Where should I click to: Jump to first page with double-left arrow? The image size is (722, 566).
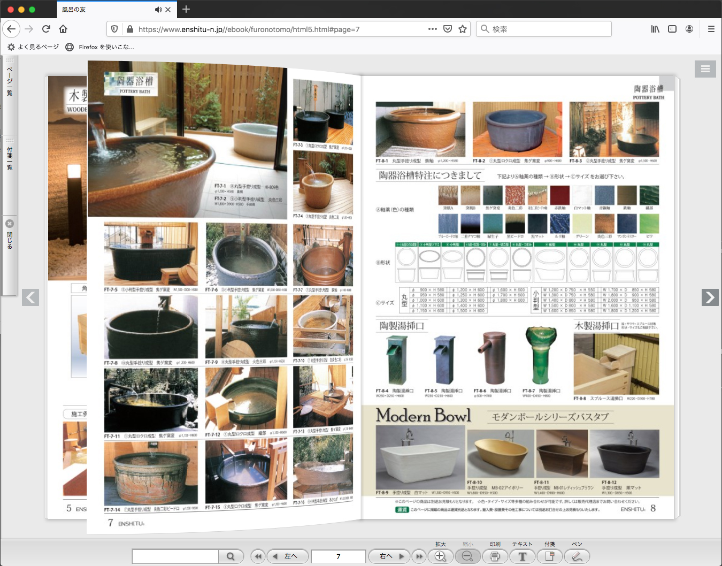[258, 556]
